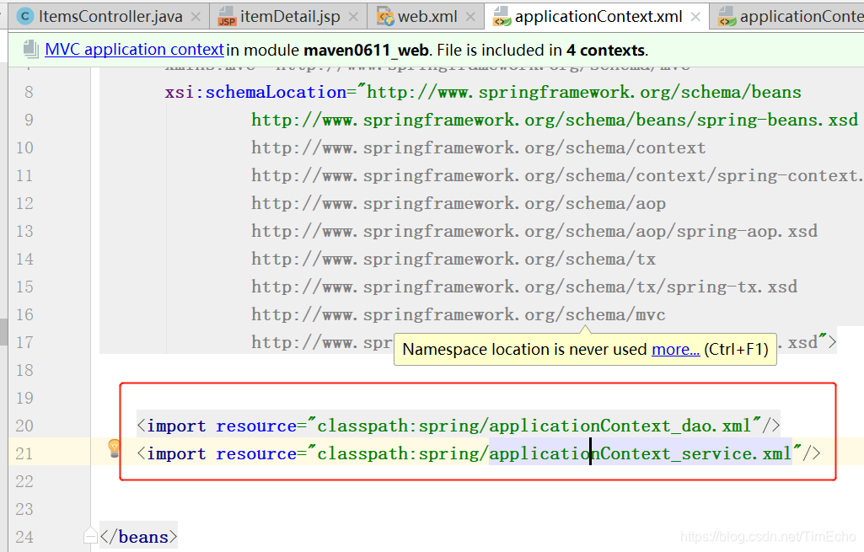The height and width of the screenshot is (552, 864).
Task: Click the import keyword on line 20
Action: 176,426
